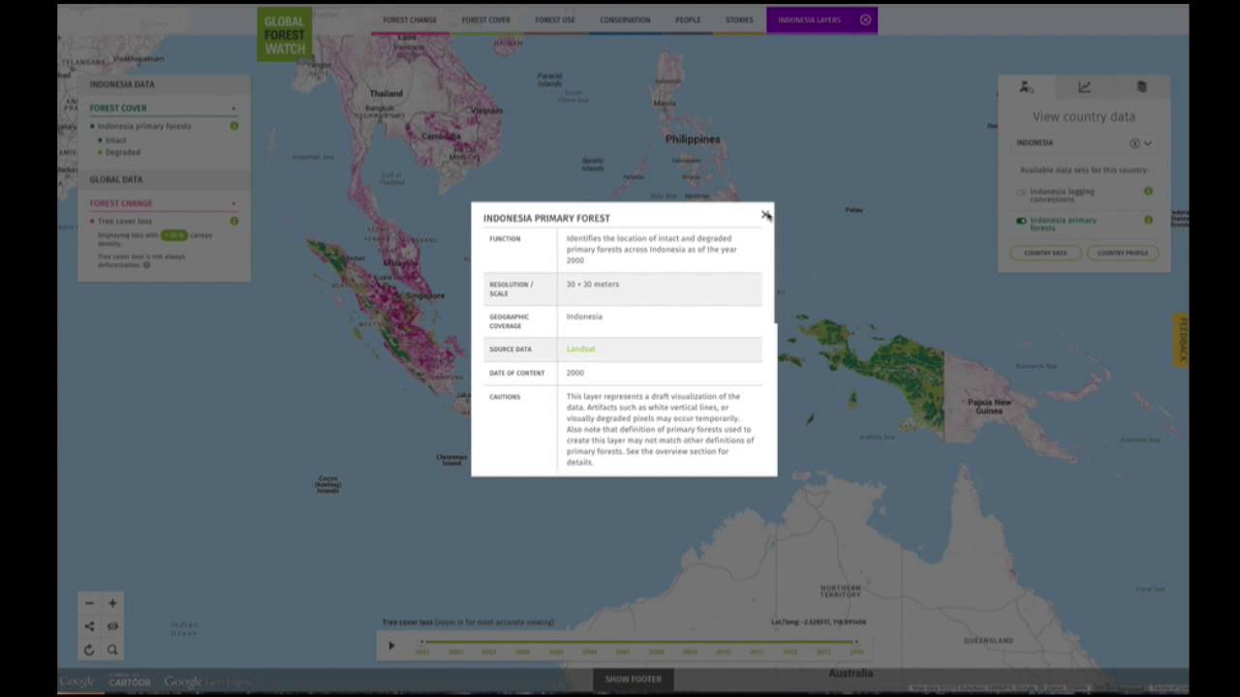Zoom in the map

click(112, 603)
